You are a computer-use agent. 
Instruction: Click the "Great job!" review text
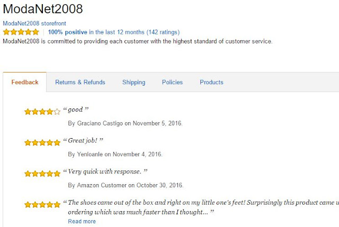(83, 141)
